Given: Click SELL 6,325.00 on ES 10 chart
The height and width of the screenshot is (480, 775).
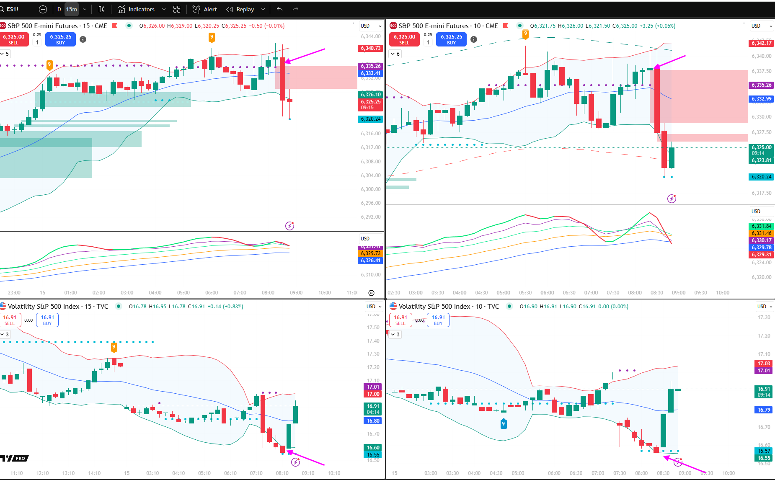Looking at the screenshot, I should (x=404, y=39).
